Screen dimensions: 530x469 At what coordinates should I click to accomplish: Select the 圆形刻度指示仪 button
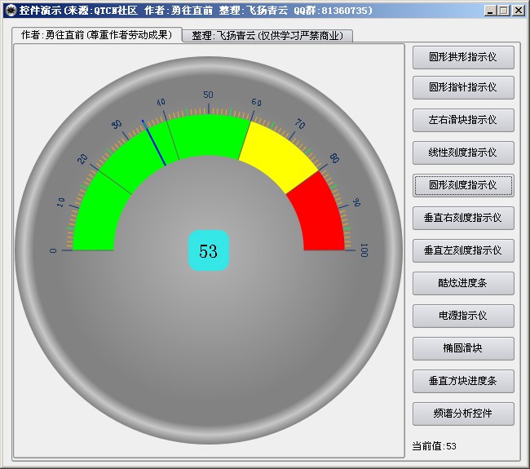pos(463,185)
